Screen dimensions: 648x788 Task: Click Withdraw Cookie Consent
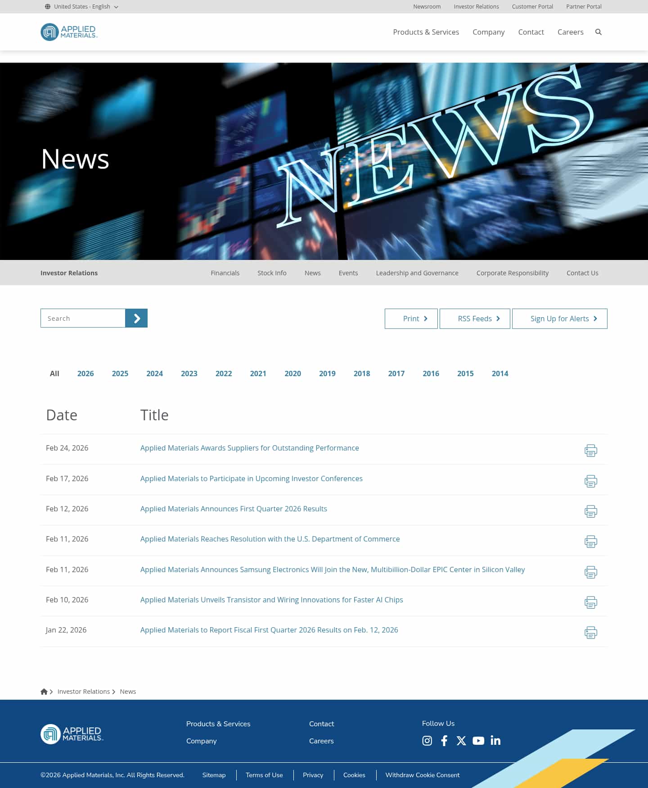(423, 775)
